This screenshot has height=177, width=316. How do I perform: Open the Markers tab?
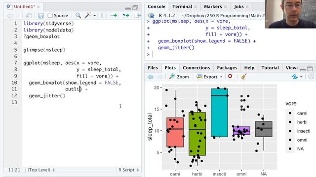[x=213, y=6]
